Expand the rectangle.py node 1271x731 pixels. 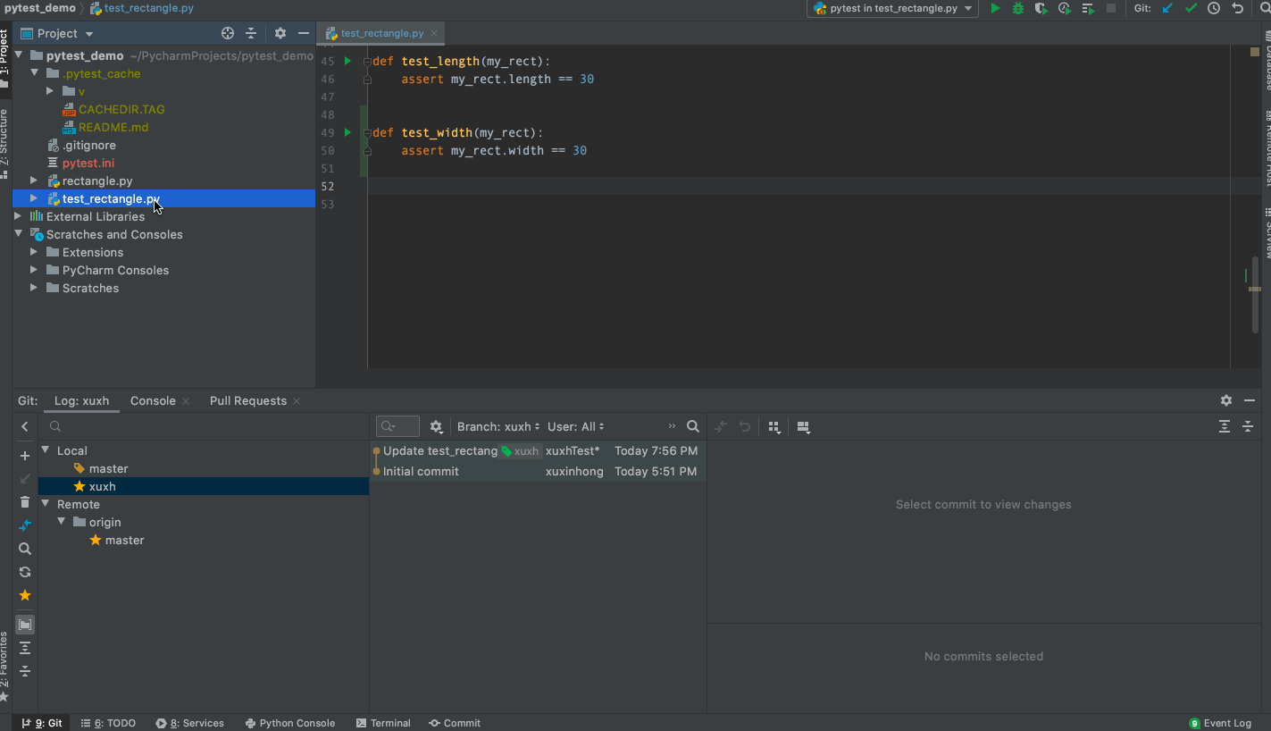[36, 181]
